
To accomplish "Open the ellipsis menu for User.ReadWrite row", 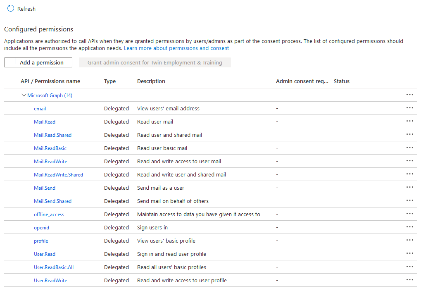I will coord(410,280).
